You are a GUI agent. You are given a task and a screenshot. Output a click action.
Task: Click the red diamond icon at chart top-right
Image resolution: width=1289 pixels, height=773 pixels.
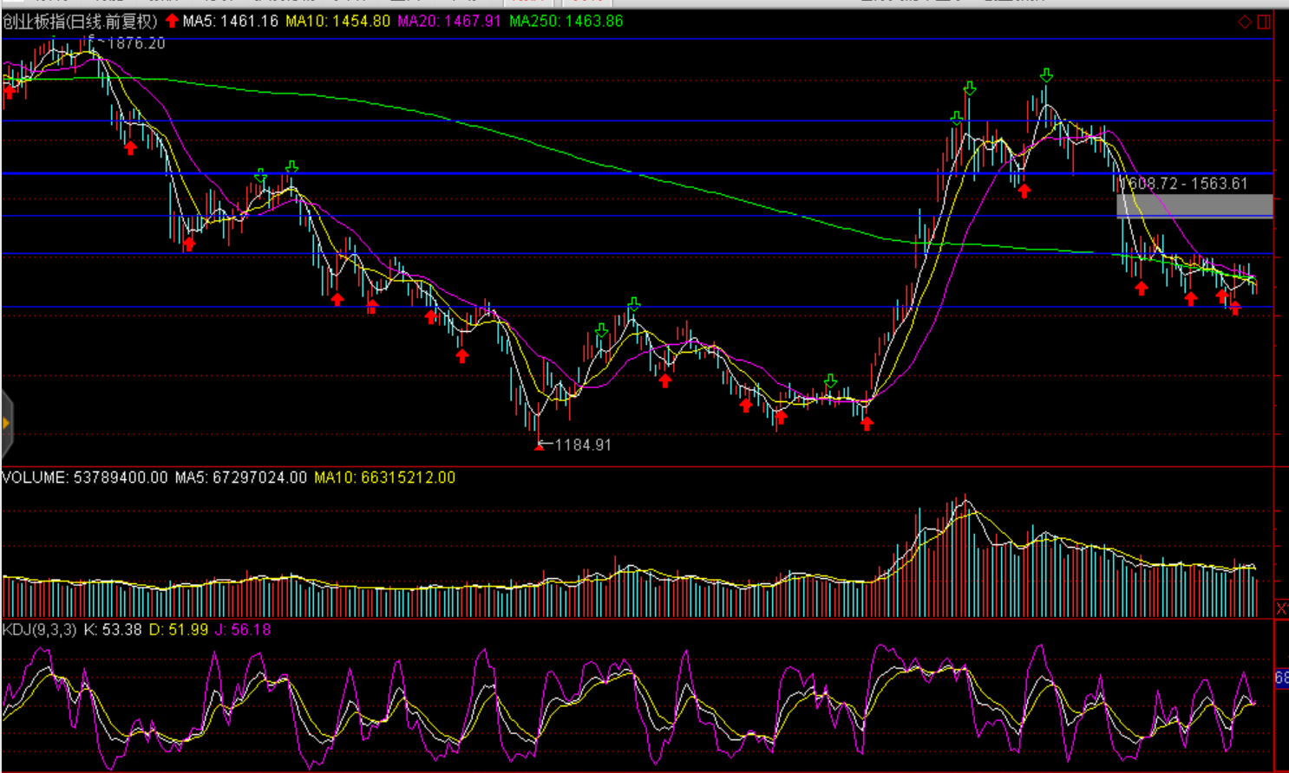(x=1245, y=22)
